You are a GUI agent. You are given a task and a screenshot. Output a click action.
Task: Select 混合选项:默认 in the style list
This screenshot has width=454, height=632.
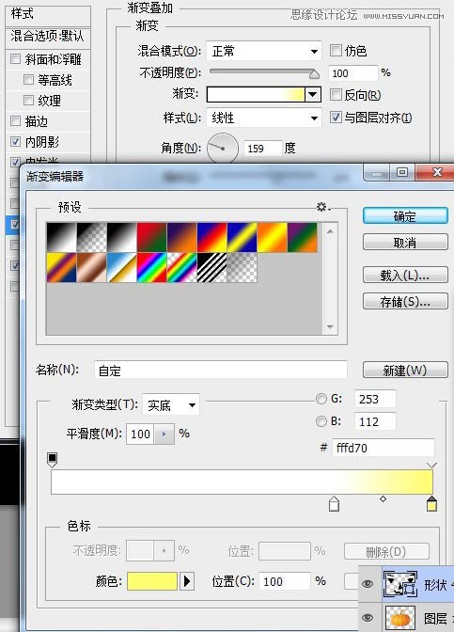48,37
